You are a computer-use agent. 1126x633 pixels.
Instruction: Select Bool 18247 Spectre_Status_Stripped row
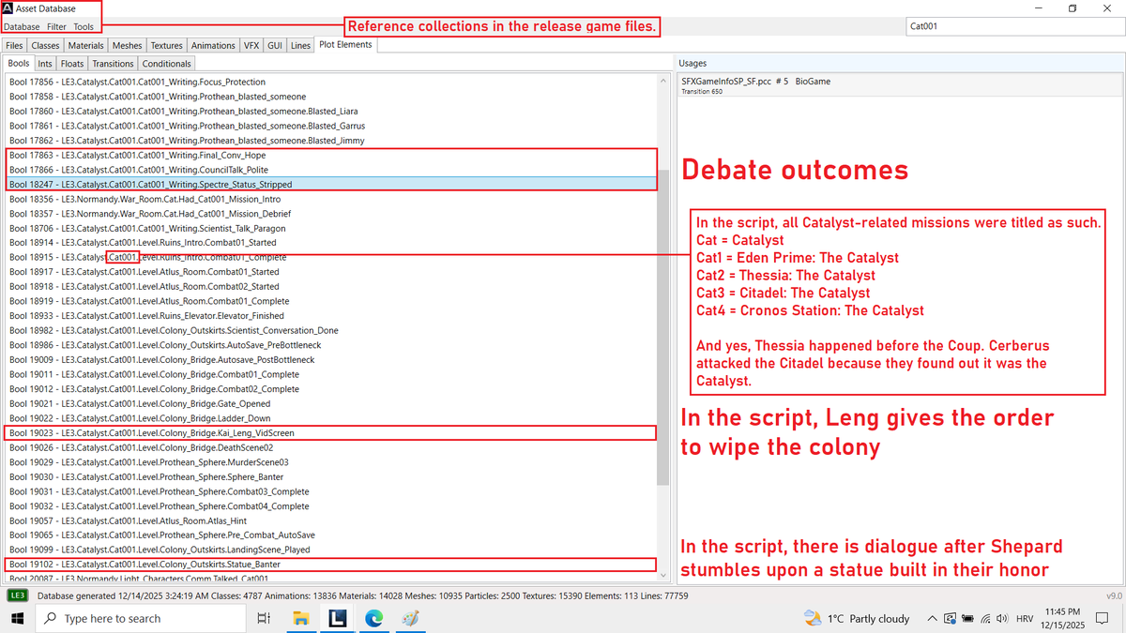pyautogui.click(x=332, y=184)
